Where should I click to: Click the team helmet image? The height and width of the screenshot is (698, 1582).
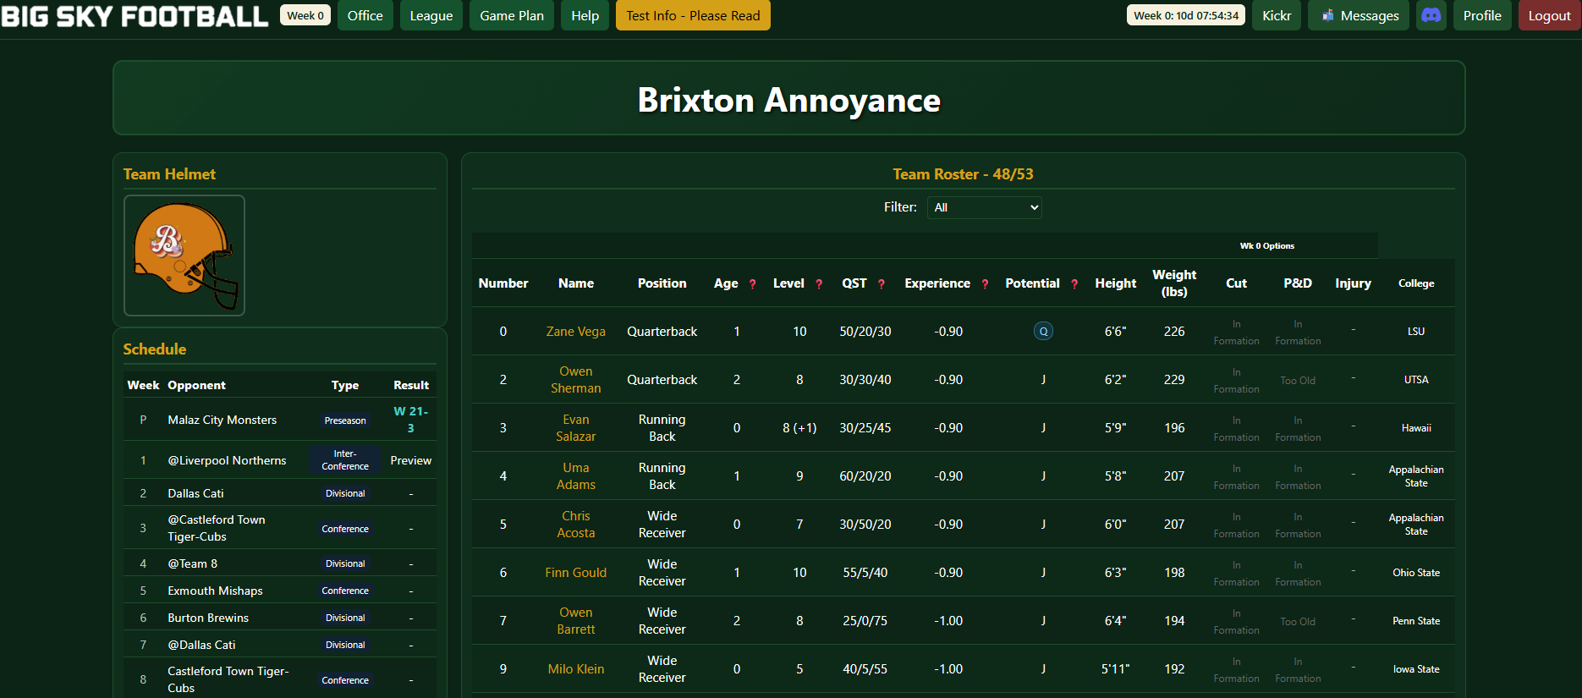click(184, 256)
